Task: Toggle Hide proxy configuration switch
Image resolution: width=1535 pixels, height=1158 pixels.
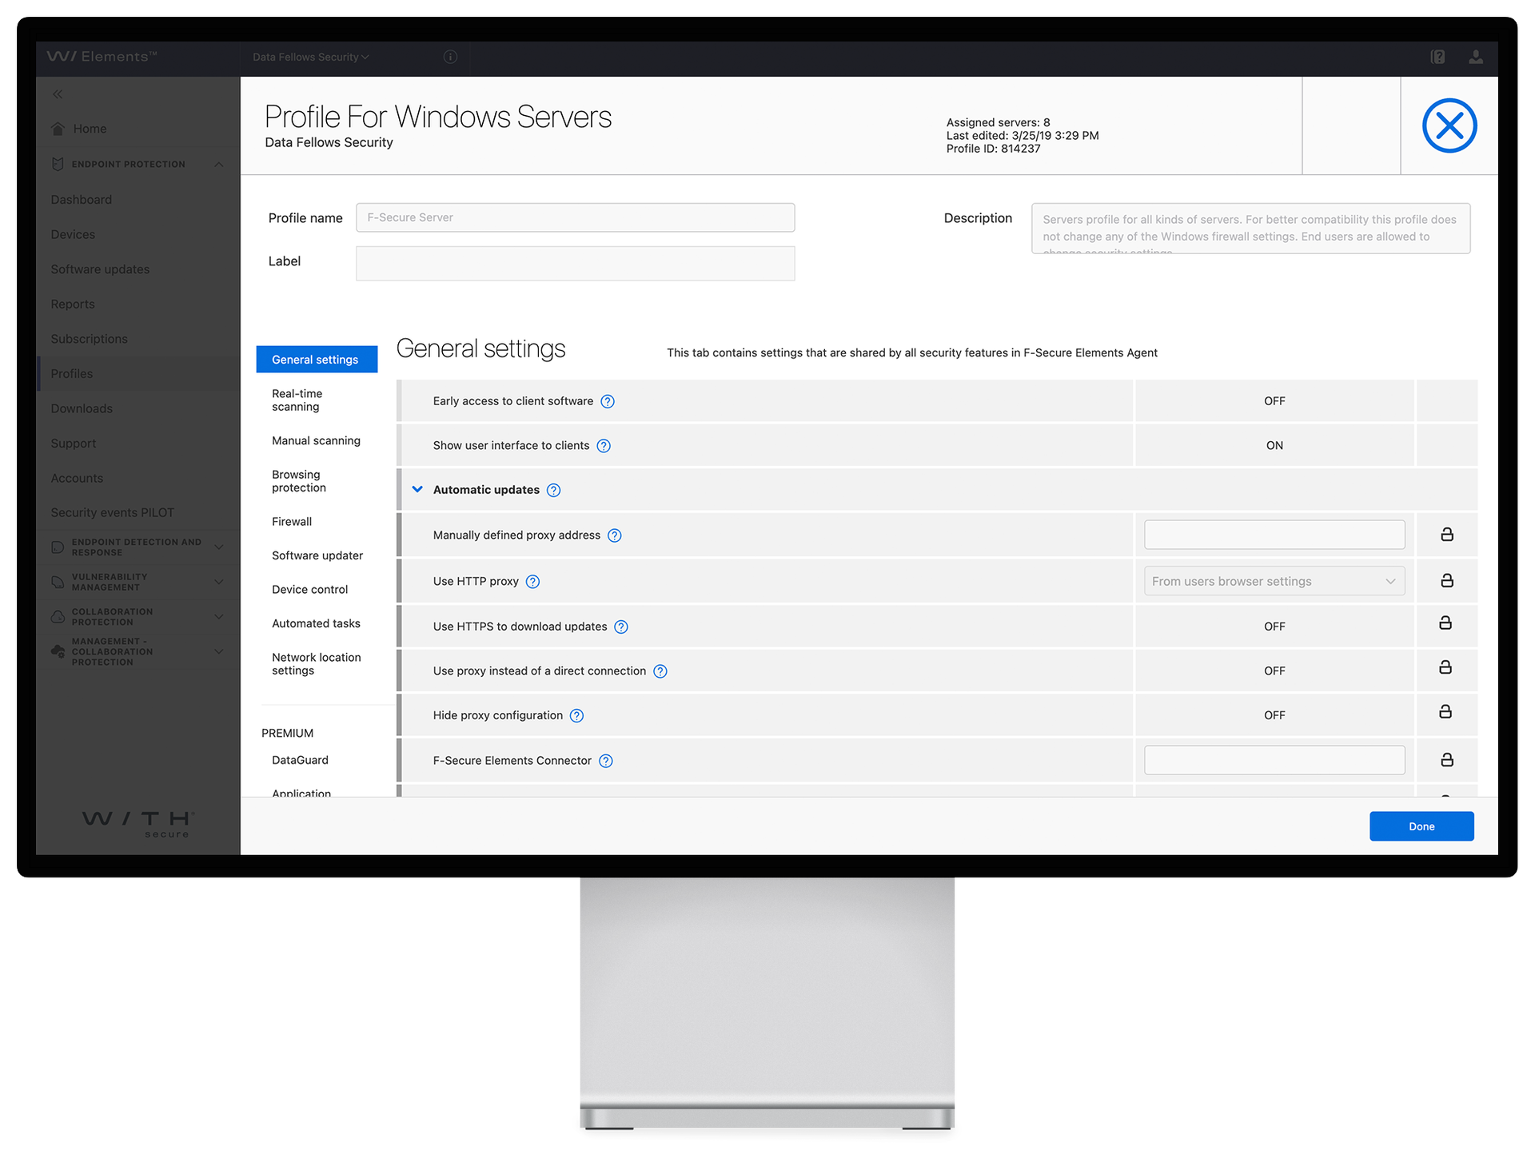Action: (x=1274, y=715)
